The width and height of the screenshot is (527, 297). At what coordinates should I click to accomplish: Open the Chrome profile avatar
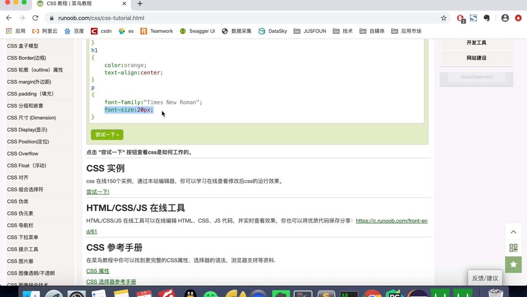coord(505,18)
